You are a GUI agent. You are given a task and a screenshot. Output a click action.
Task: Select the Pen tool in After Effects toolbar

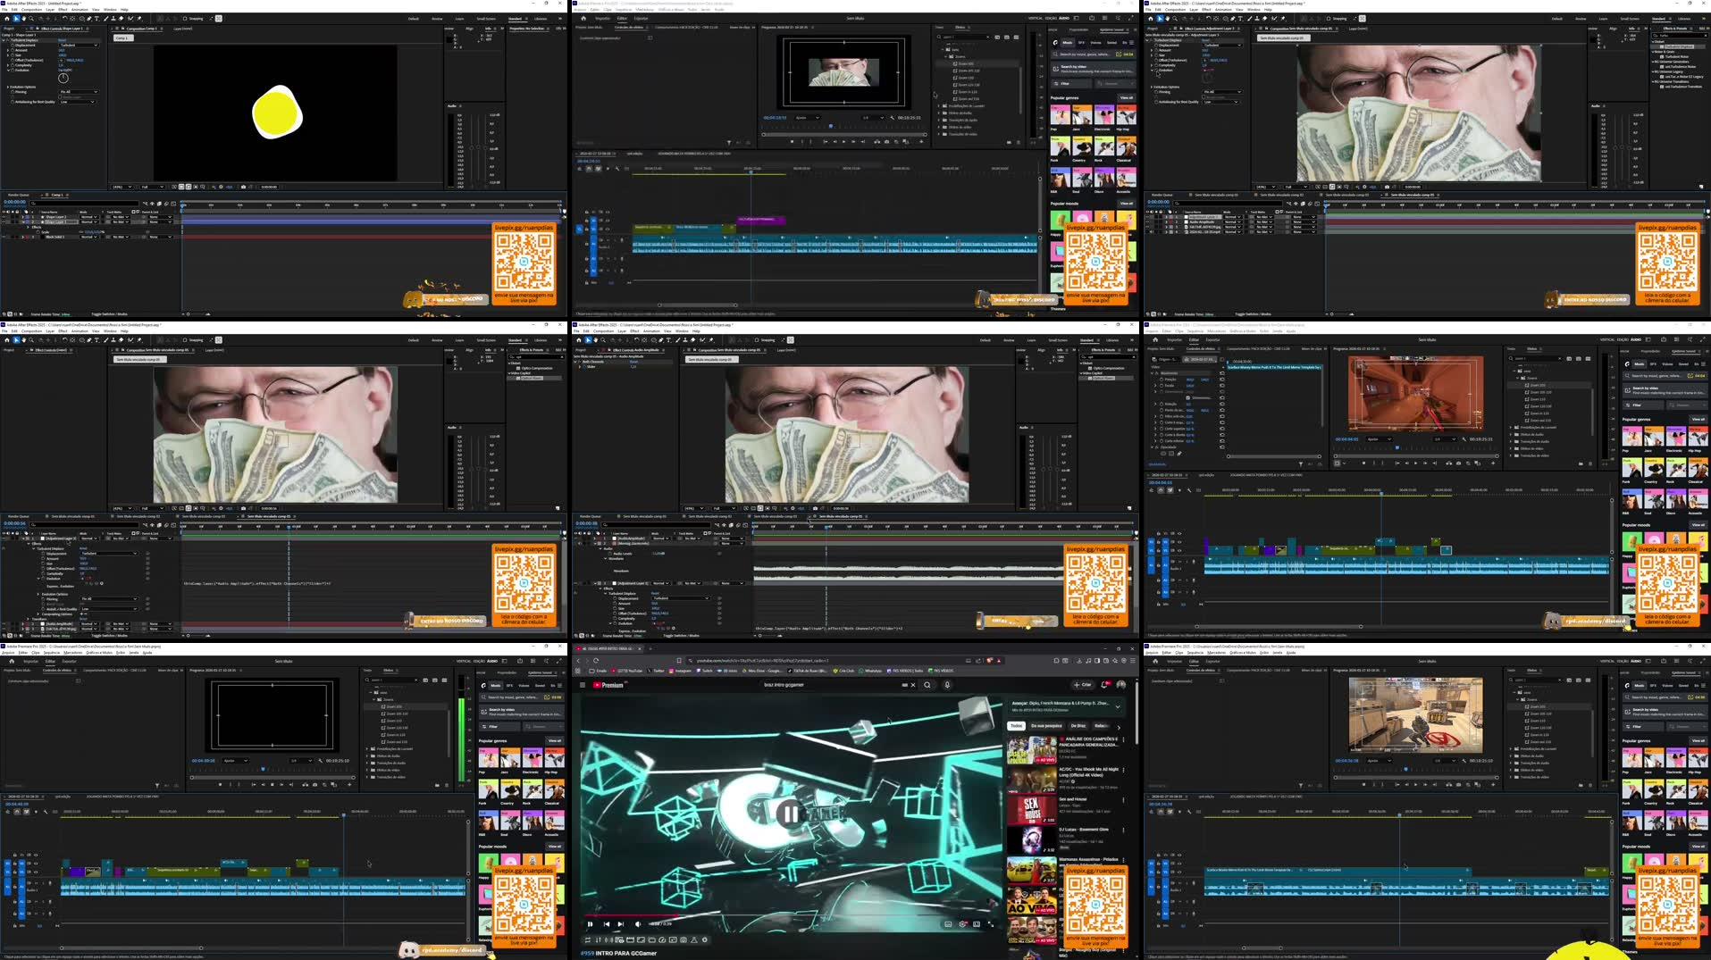click(x=88, y=18)
